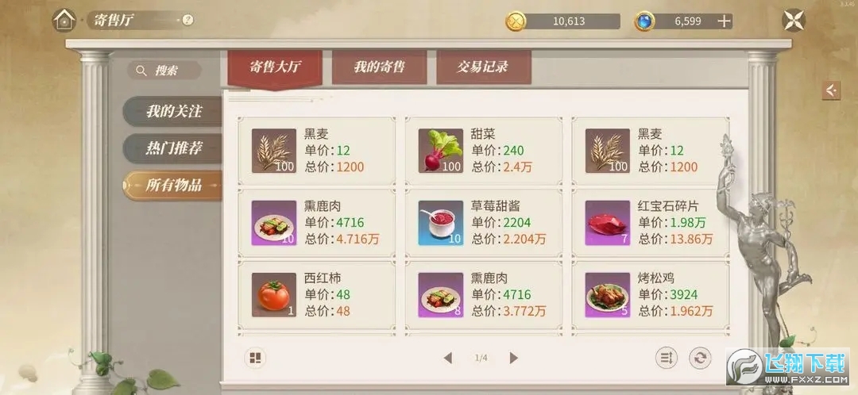Select the 我的关注 category
Image resolution: width=858 pixels, height=395 pixels.
[173, 112]
